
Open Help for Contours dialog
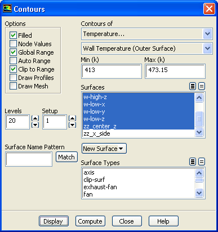point(163,221)
